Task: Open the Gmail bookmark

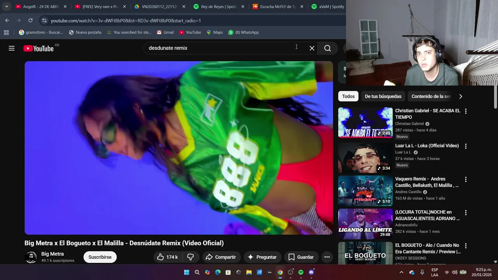Action: click(x=165, y=32)
